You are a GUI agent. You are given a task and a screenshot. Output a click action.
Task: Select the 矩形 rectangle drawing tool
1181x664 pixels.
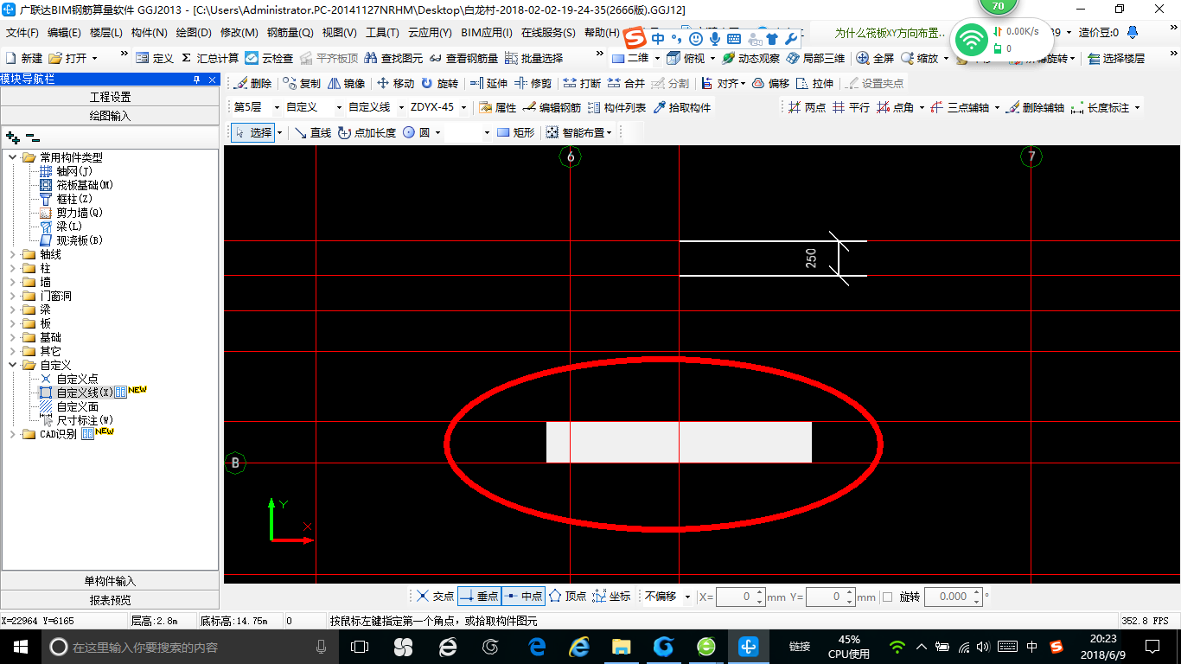point(515,132)
